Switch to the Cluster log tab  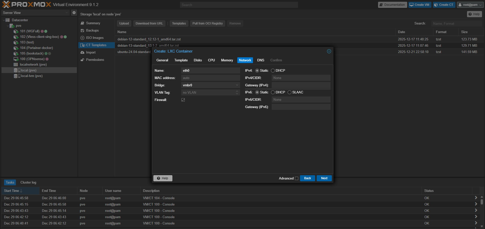pyautogui.click(x=28, y=183)
